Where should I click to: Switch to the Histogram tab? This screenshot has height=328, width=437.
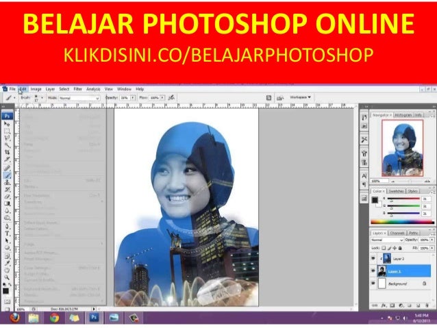point(403,115)
